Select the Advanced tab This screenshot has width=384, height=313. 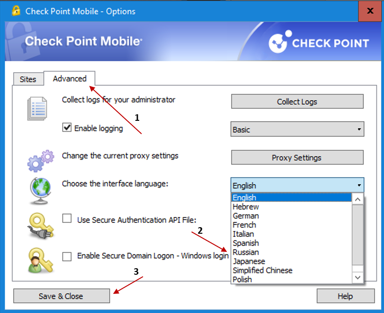point(70,78)
